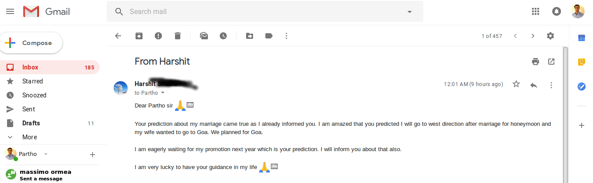Open the Move to folder icon
The image size is (593, 183).
[249, 36]
